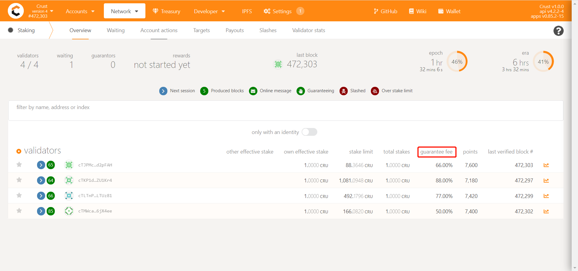Click identicon of cTLTnP...LTUz81
This screenshot has height=271, width=578.
tap(69, 196)
